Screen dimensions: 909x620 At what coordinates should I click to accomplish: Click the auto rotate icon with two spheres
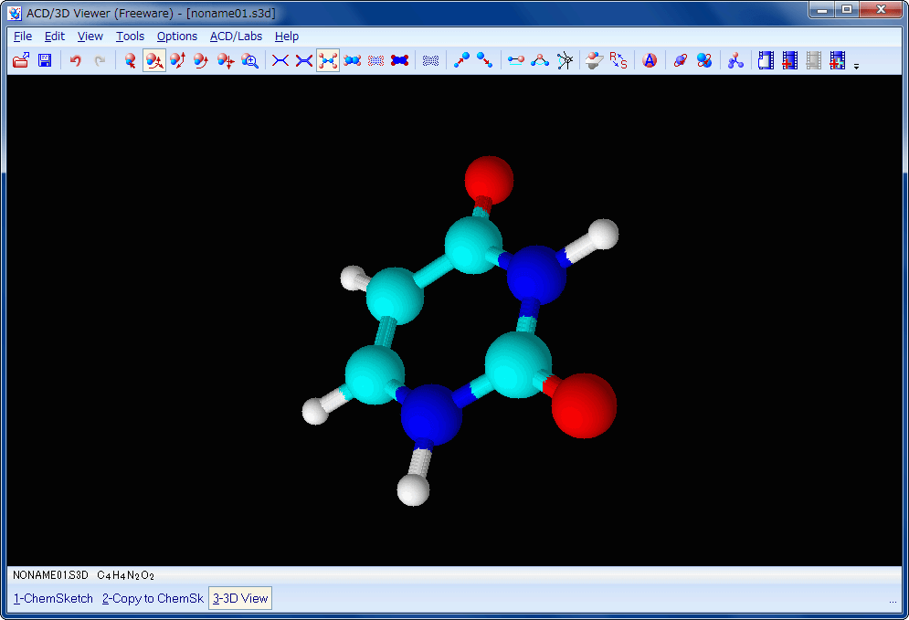point(704,60)
